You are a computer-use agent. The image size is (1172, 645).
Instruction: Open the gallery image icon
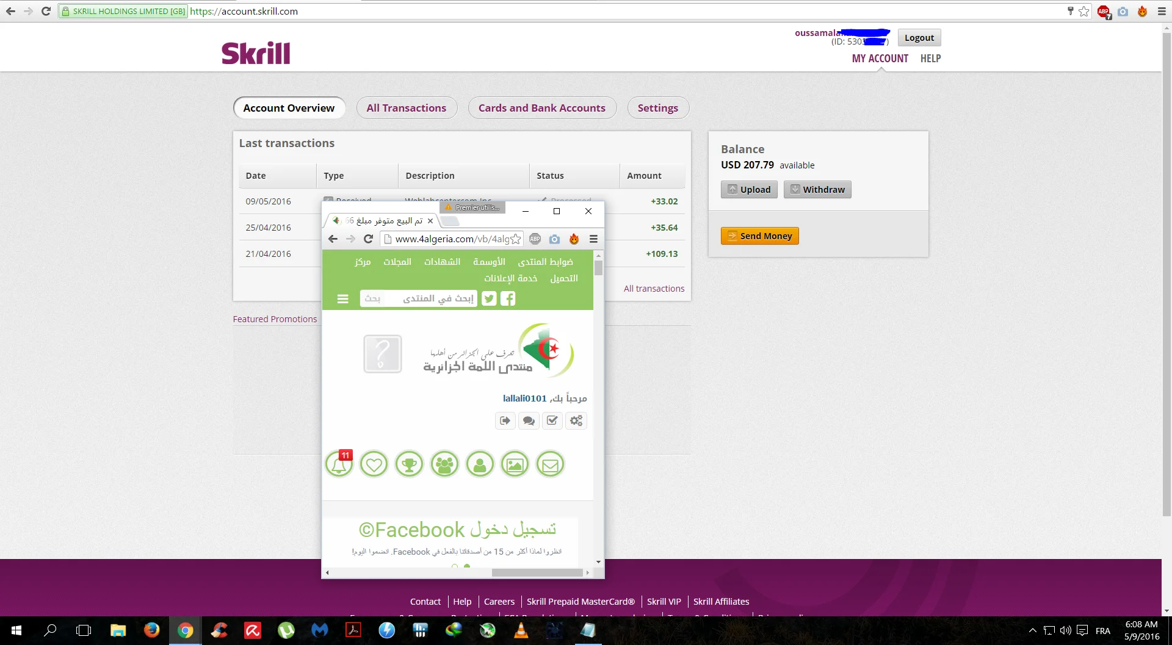click(x=515, y=465)
